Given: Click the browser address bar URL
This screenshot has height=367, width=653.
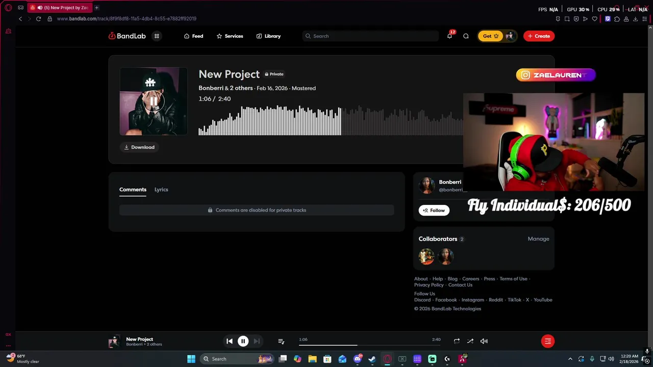Looking at the screenshot, I should pyautogui.click(x=127, y=19).
